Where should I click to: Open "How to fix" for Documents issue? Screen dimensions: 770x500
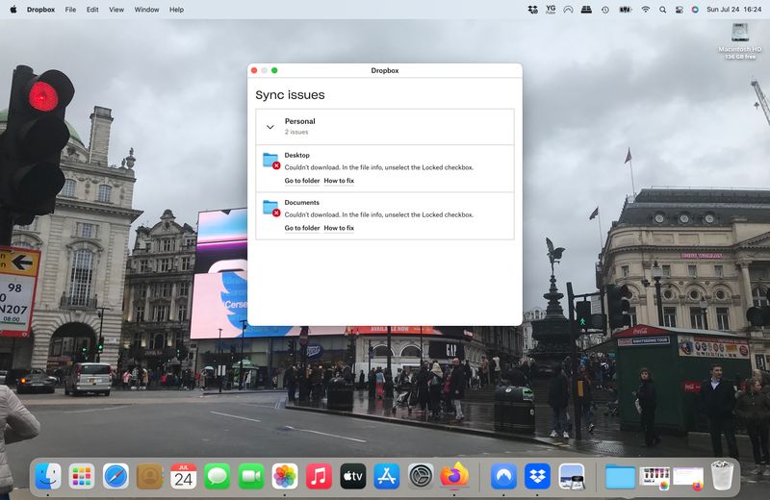[339, 228]
